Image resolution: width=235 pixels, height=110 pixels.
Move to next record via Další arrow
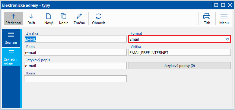(31, 18)
